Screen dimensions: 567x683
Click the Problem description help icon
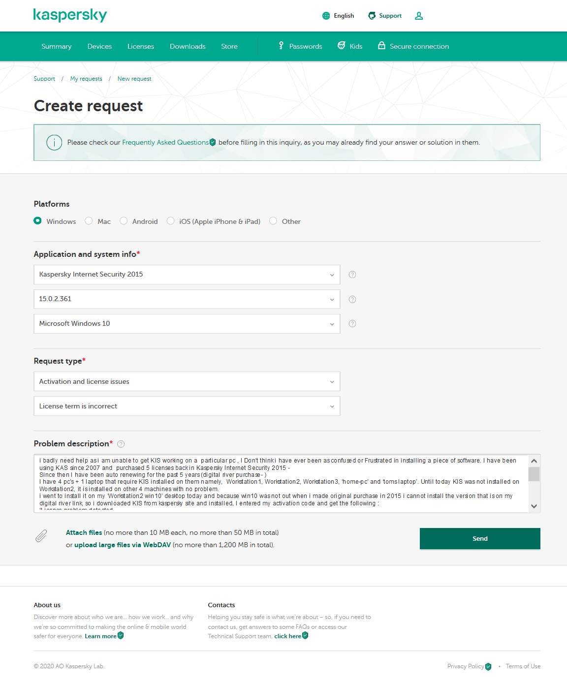tap(121, 444)
